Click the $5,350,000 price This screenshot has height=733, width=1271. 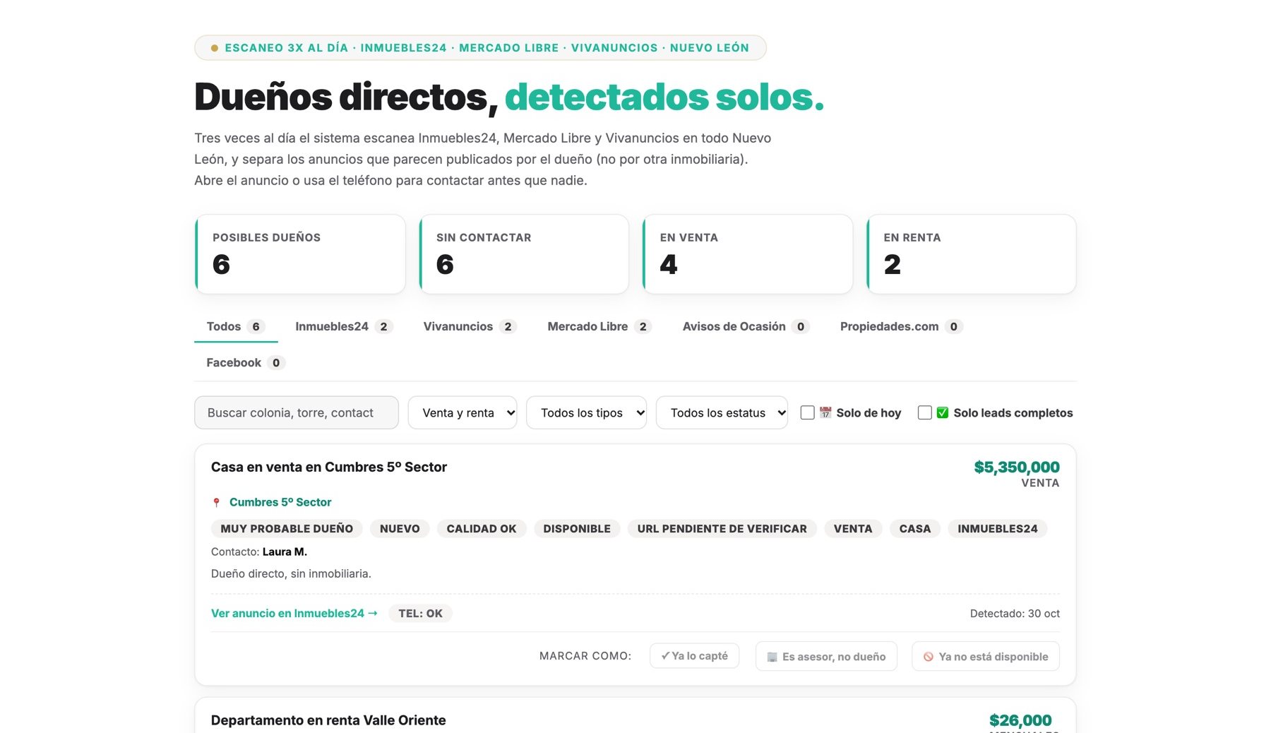tap(1017, 467)
